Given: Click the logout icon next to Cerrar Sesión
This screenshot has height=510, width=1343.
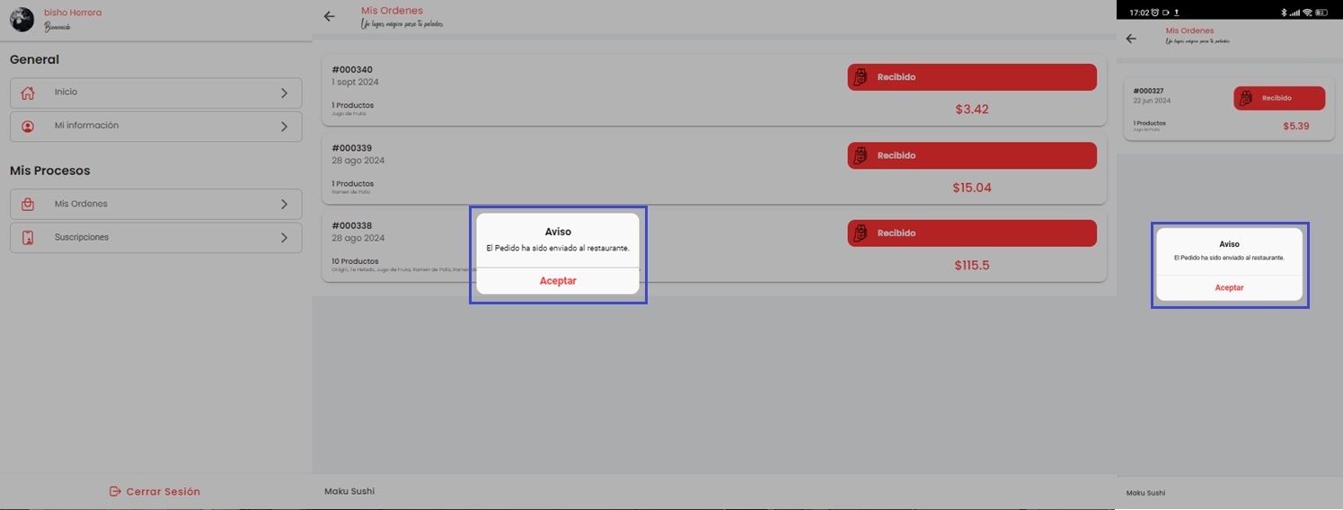Looking at the screenshot, I should pos(115,491).
